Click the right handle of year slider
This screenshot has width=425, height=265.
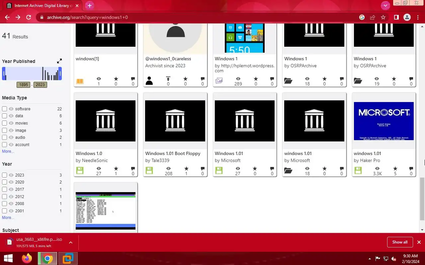click(60, 74)
